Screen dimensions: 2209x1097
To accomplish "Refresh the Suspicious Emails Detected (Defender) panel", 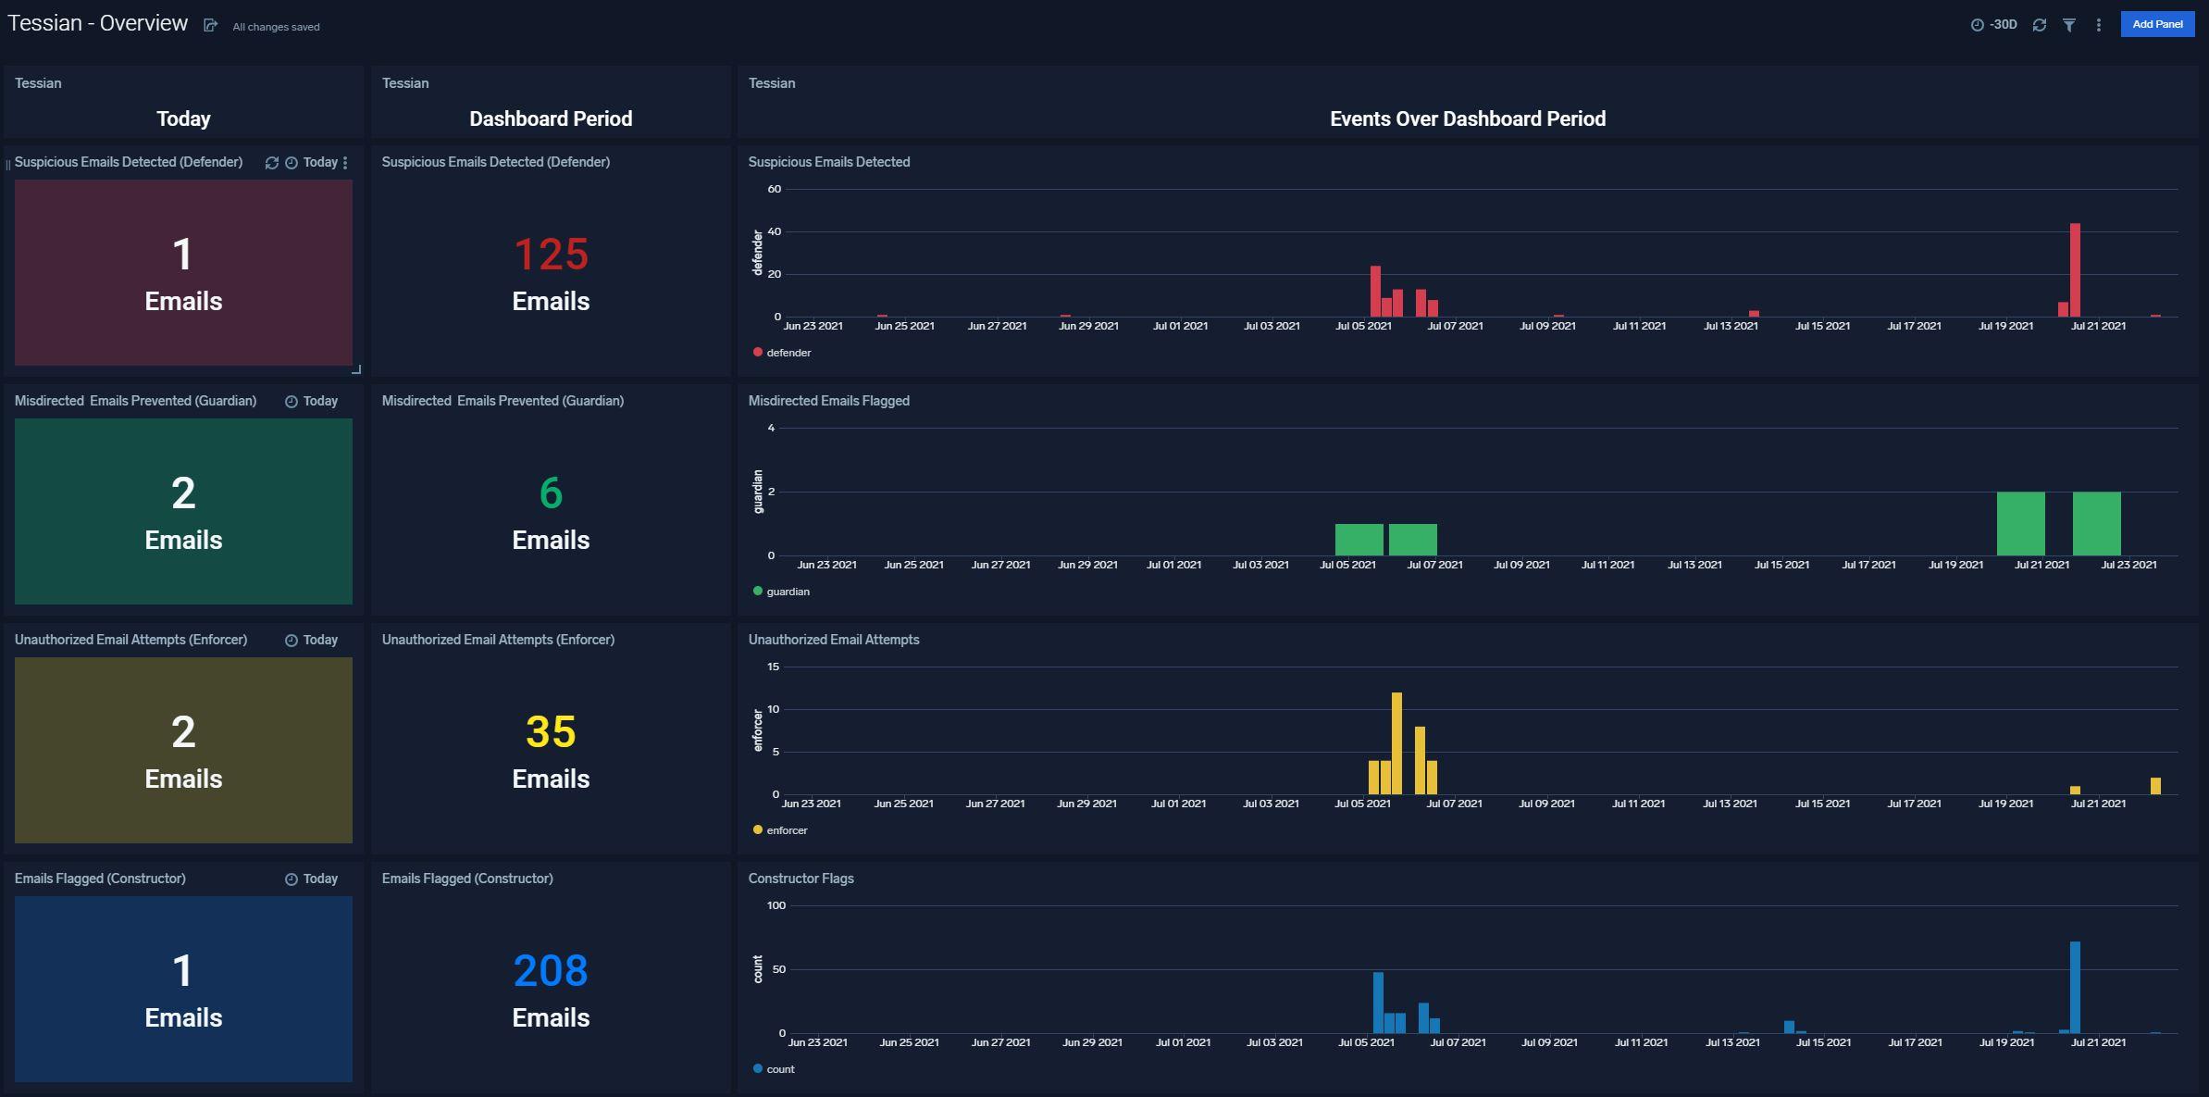I will coord(271,163).
